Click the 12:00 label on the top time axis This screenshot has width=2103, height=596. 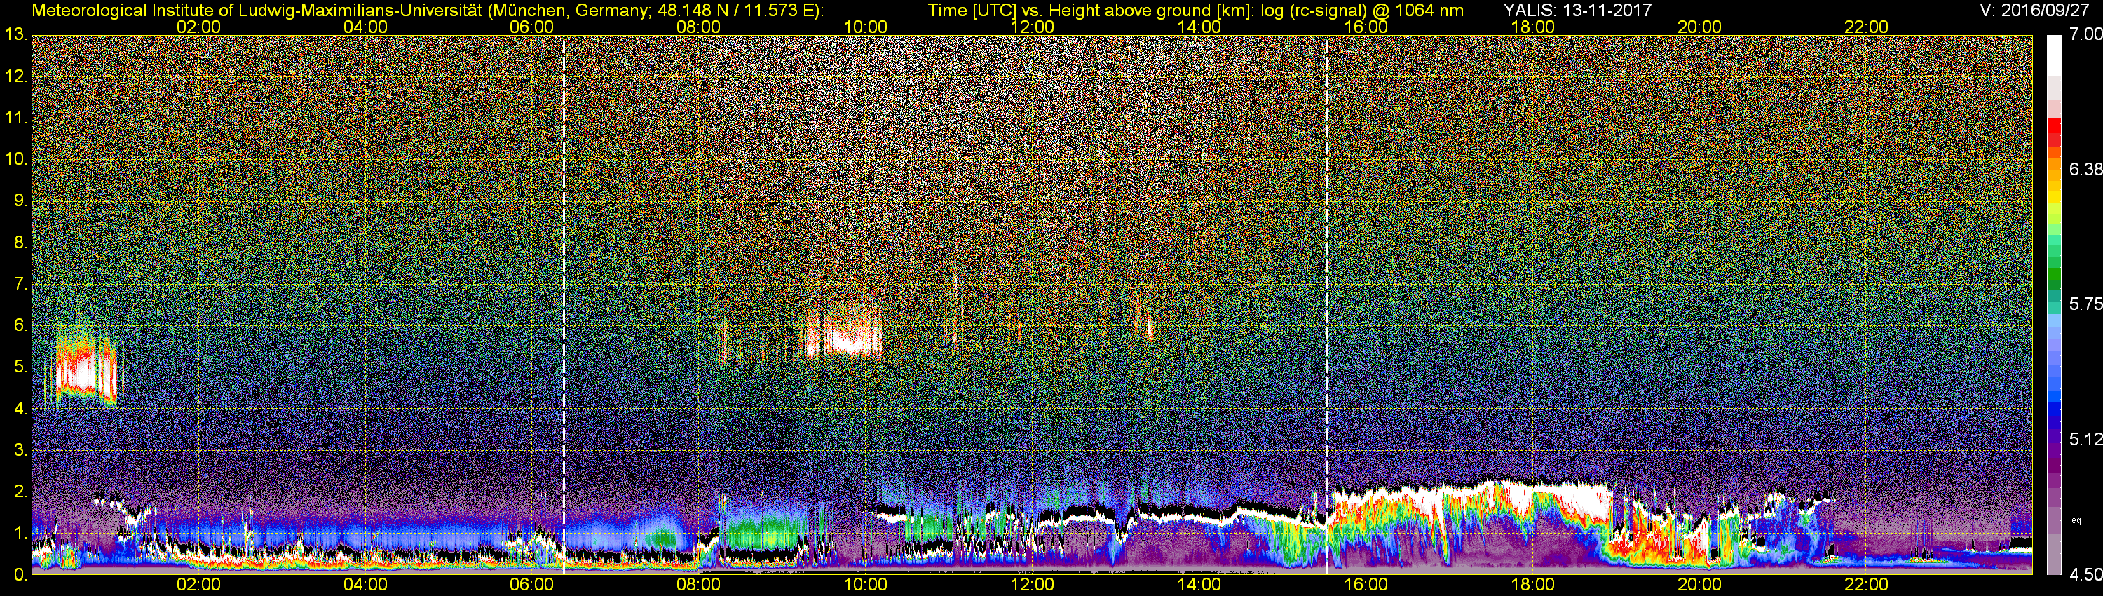[x=1032, y=27]
